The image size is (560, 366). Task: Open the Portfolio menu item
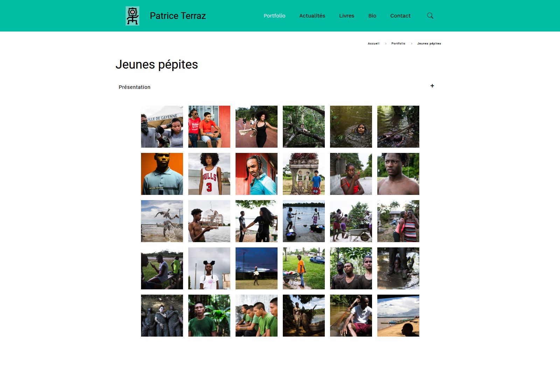coord(274,16)
